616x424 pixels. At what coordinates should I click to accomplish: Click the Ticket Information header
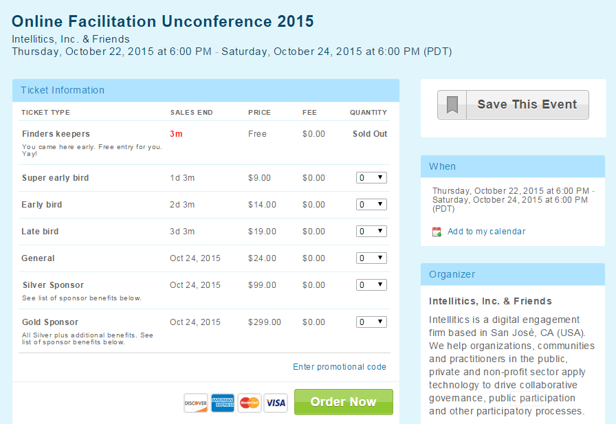tap(206, 90)
